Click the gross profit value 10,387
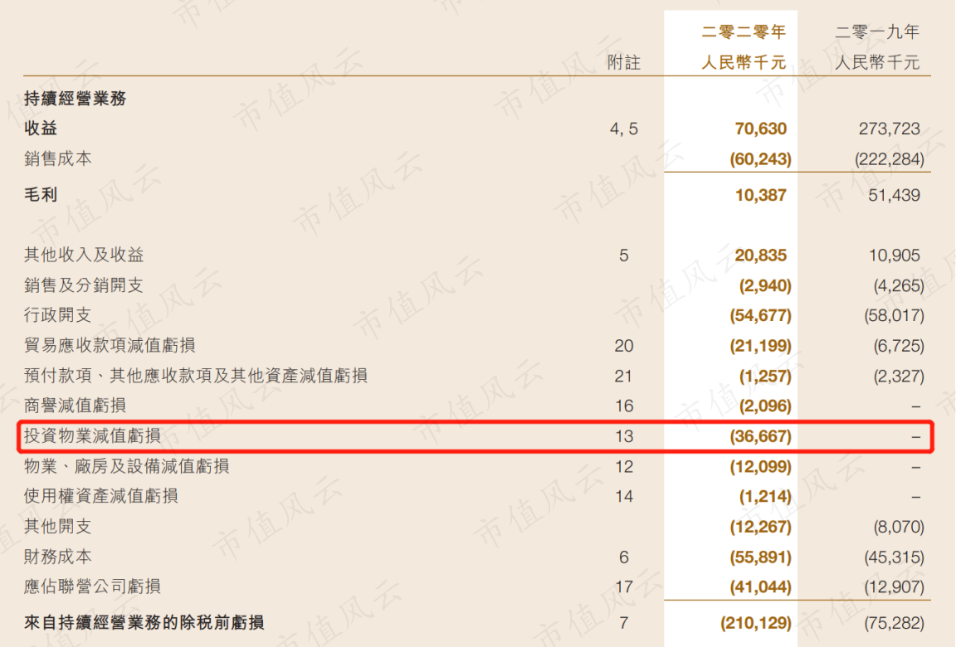The image size is (956, 647). click(760, 195)
